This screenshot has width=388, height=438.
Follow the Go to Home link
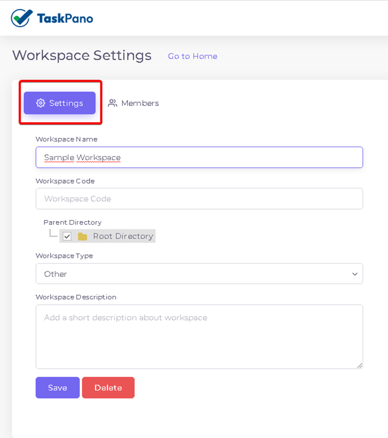click(193, 56)
